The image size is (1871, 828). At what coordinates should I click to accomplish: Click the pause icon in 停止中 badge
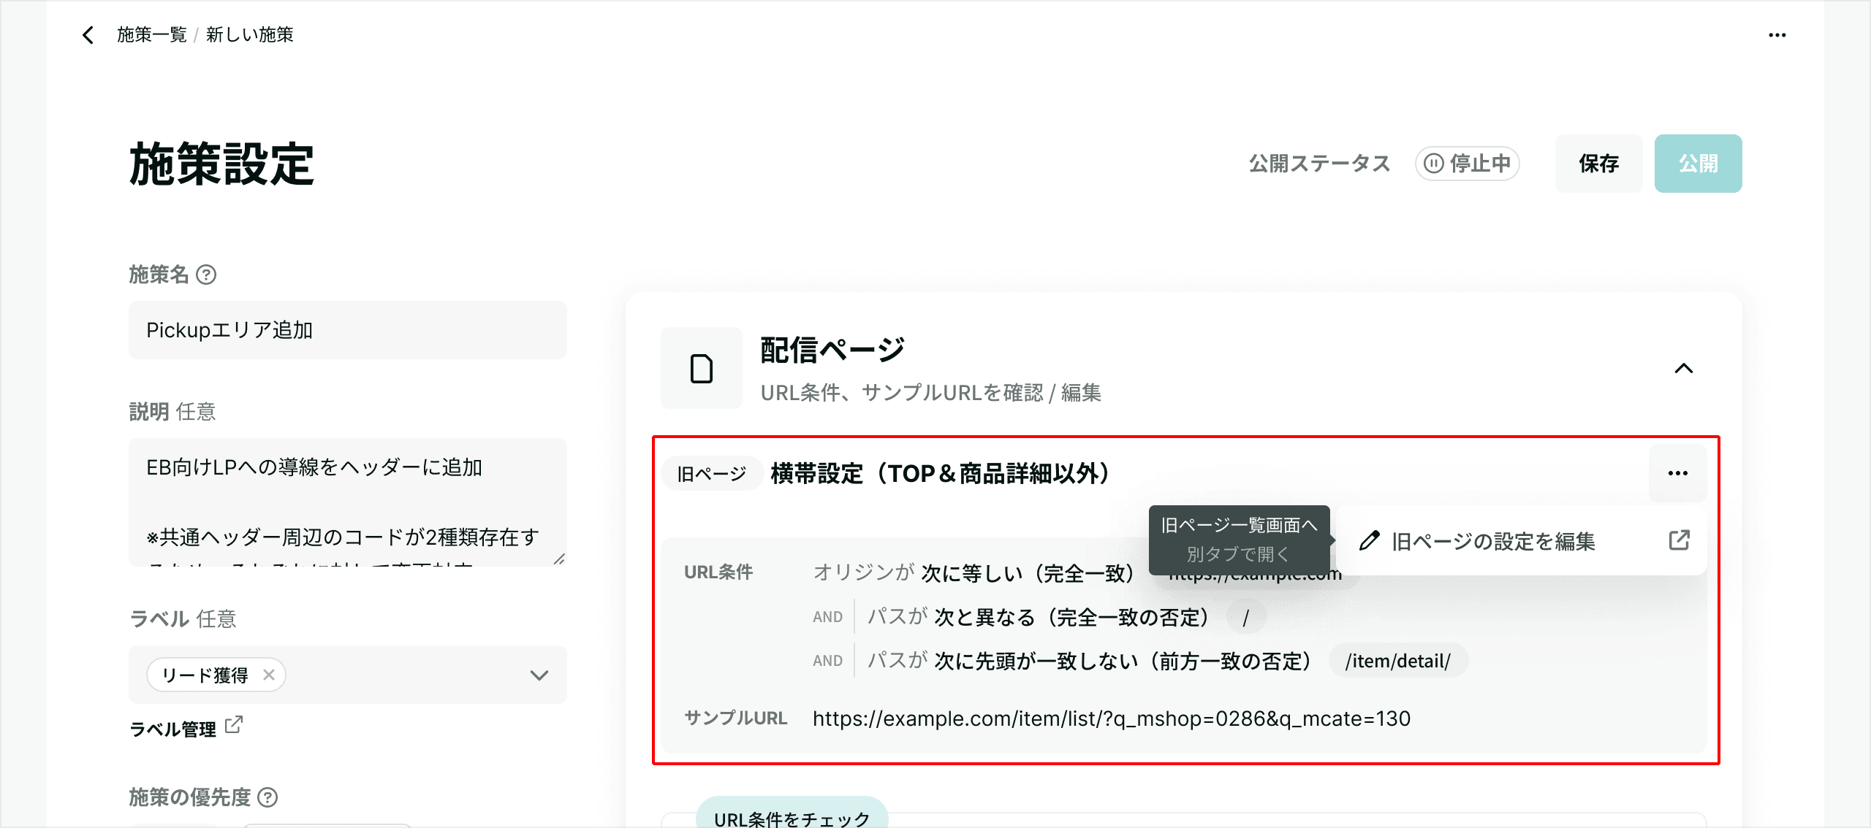(x=1434, y=164)
